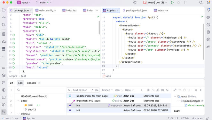Open the User filter dropdown

click(119, 90)
